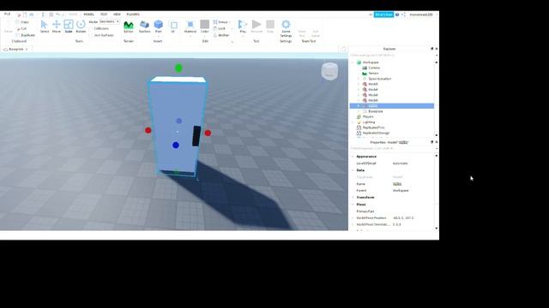Click the Group command
The image size is (549, 308).
click(220, 22)
